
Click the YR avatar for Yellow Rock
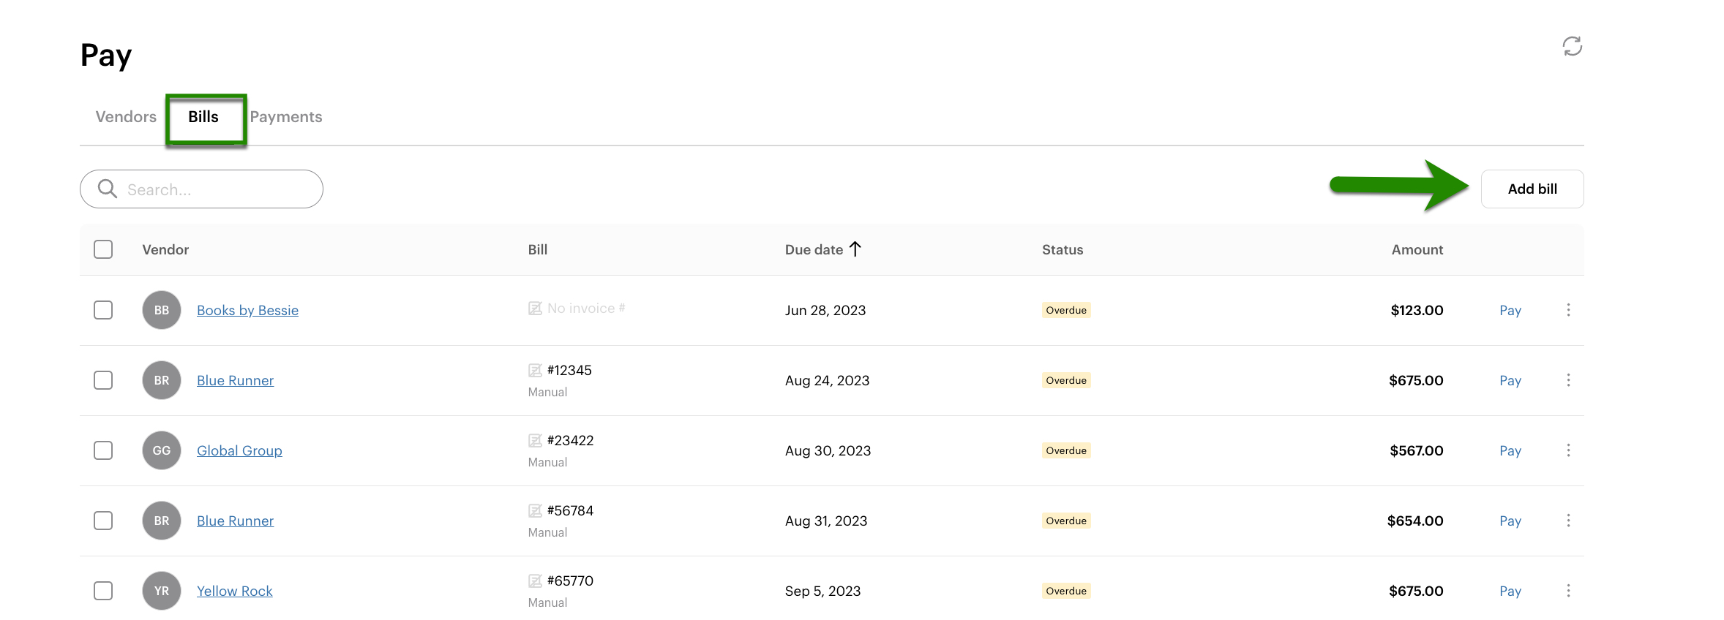click(x=162, y=591)
